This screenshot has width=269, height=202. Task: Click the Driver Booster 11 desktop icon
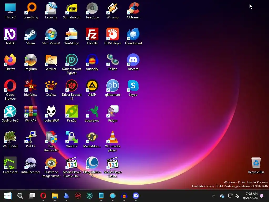point(71,90)
